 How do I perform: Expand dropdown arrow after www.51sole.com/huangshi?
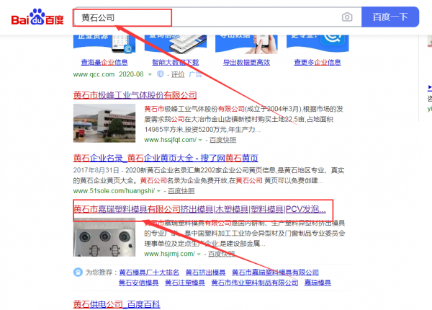click(158, 191)
